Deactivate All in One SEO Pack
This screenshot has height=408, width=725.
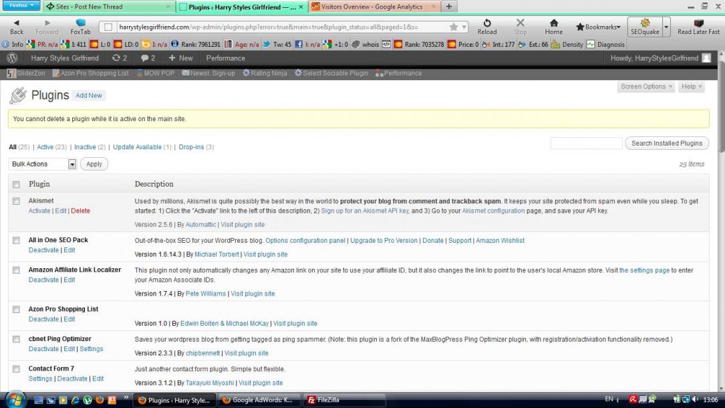click(43, 250)
